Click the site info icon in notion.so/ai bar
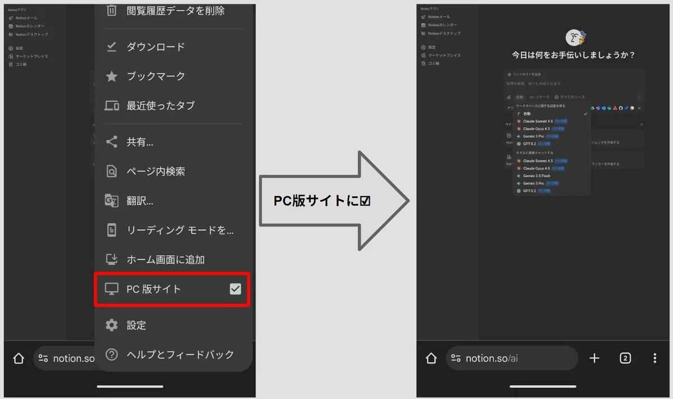 (456, 358)
